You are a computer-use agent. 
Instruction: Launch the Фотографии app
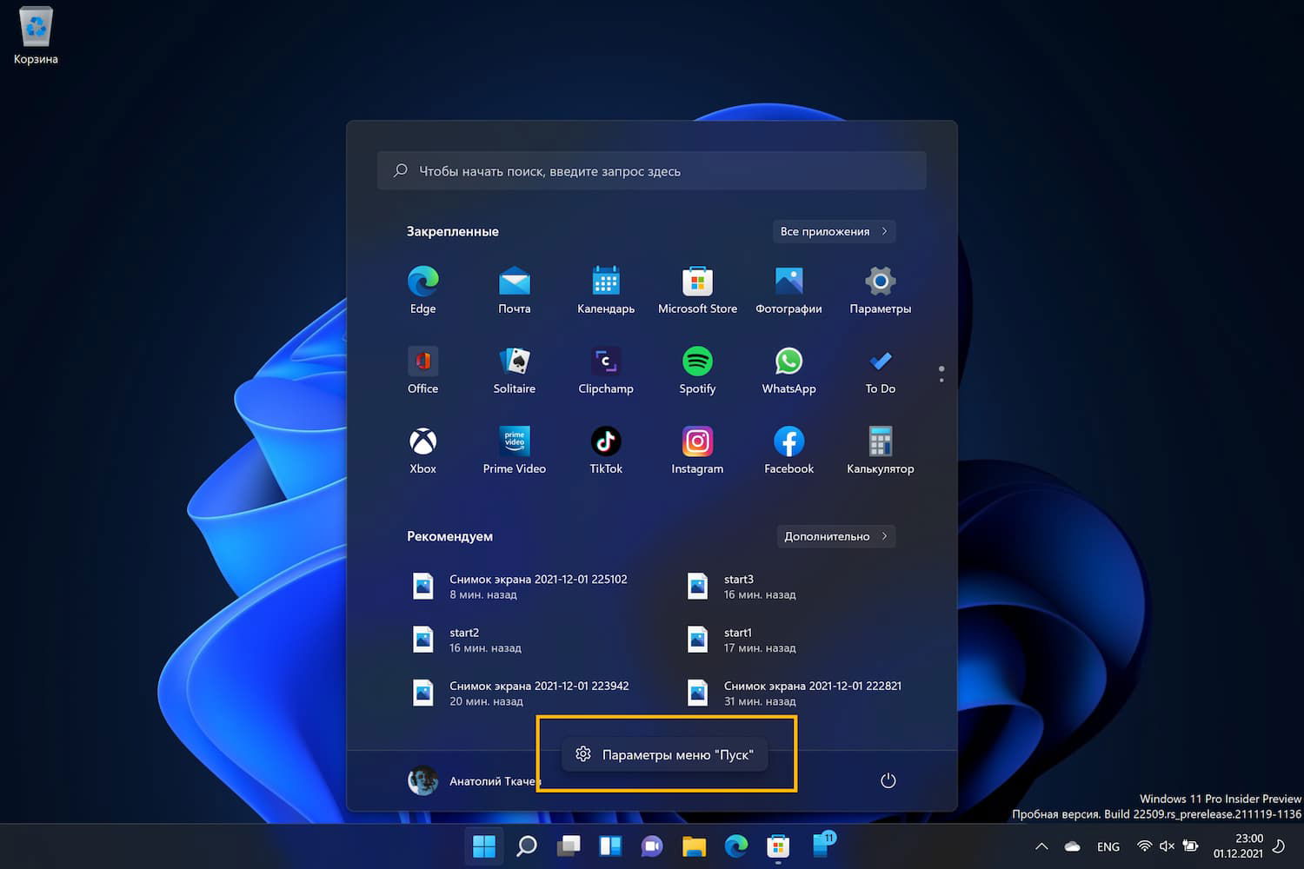(x=788, y=290)
